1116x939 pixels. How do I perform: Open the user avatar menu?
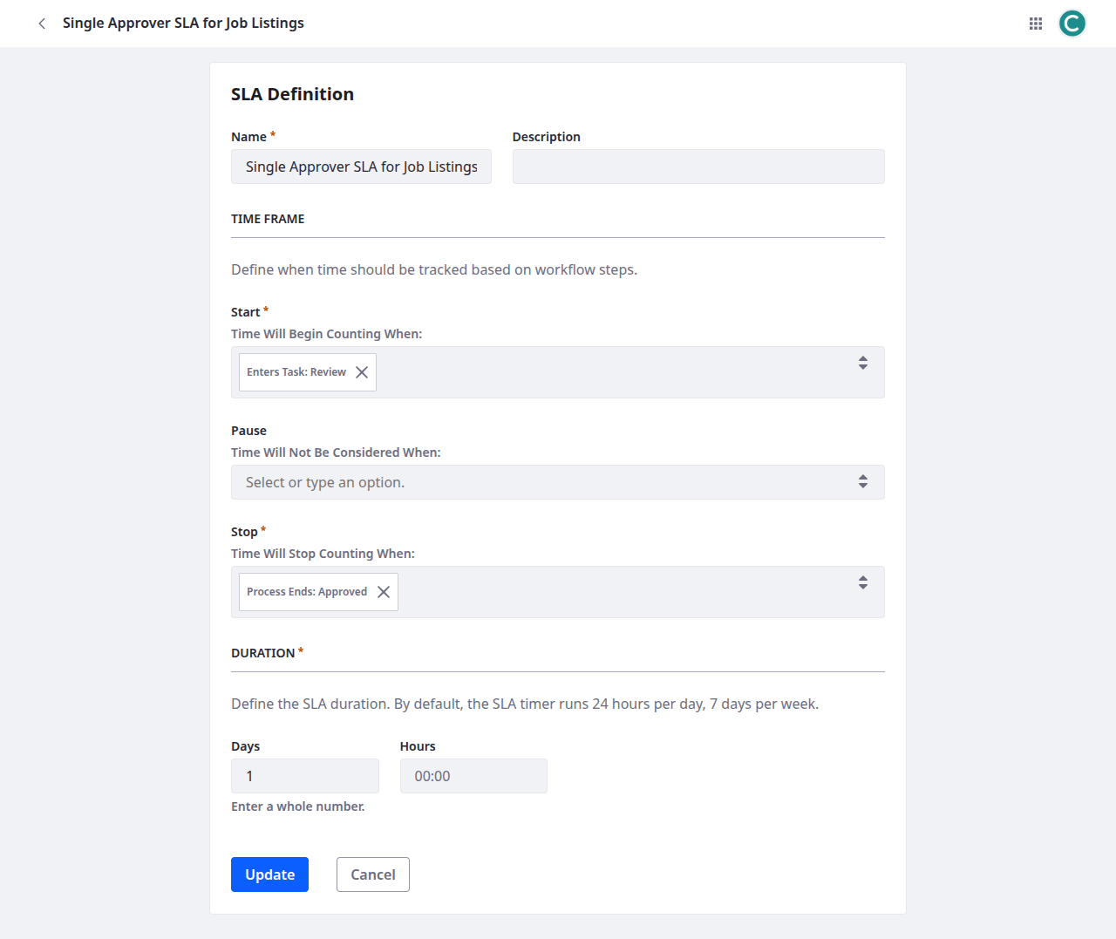pos(1072,24)
